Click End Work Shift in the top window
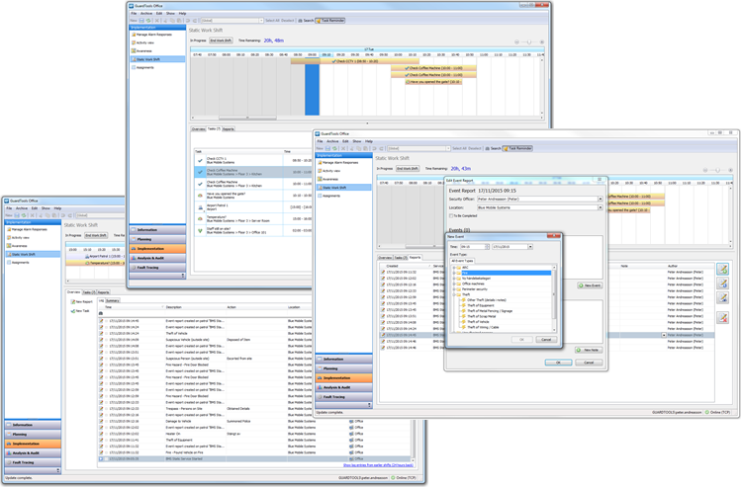The width and height of the screenshot is (741, 487). tap(221, 41)
